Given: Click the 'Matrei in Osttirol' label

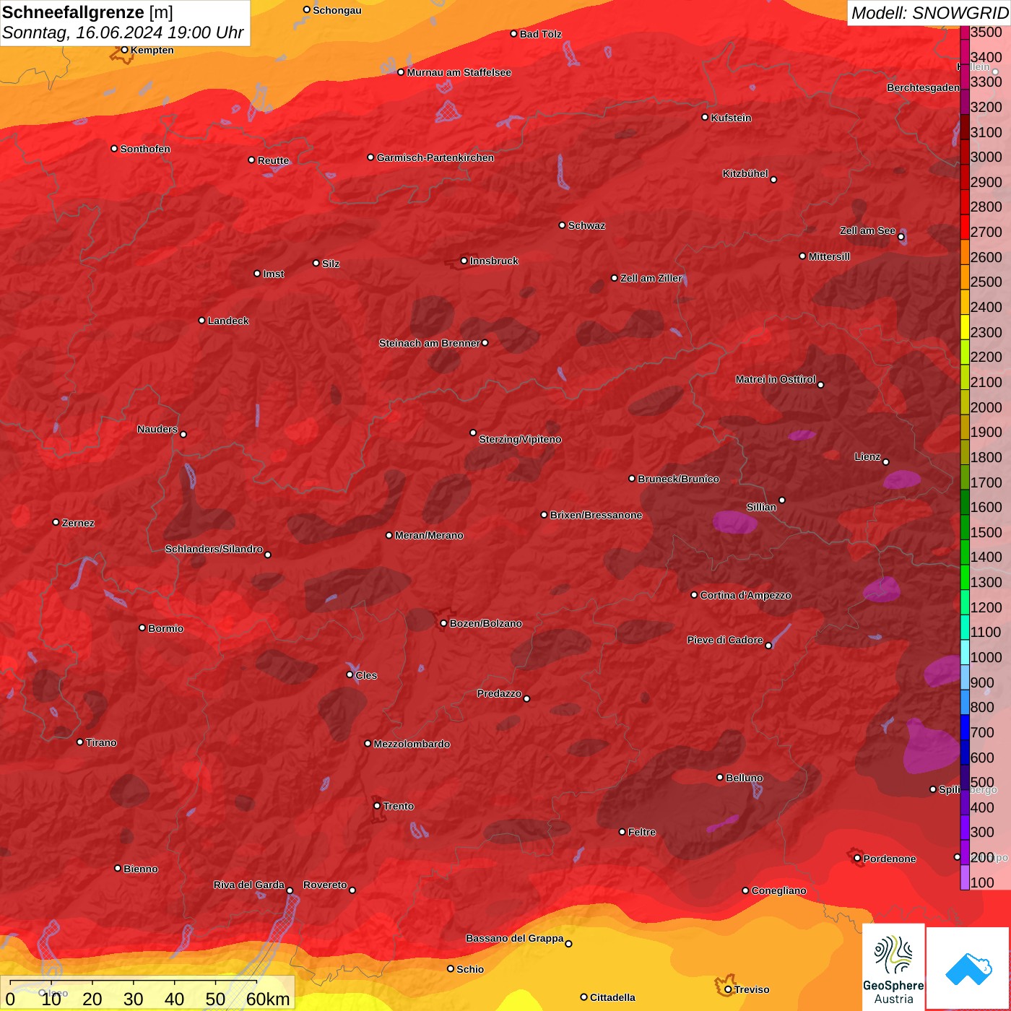Looking at the screenshot, I should point(776,379).
